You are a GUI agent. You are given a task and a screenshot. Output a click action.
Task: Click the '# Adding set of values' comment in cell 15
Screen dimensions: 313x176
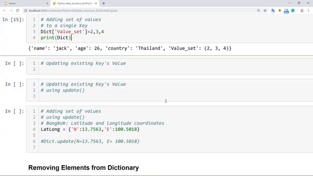coord(71,20)
